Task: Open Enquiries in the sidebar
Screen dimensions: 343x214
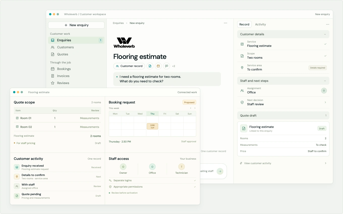Action: (76, 40)
